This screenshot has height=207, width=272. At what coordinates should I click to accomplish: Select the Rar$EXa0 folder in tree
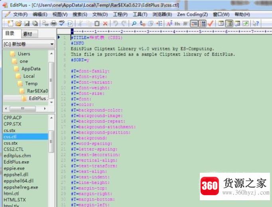coord(37,91)
